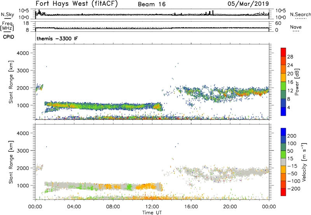Click the gray band of the velocity color bar
The width and height of the screenshot is (311, 215).
pyautogui.click(x=283, y=162)
